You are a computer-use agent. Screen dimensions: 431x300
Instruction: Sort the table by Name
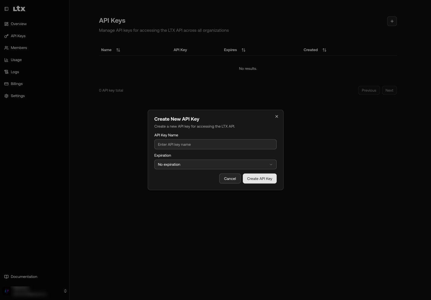tap(118, 50)
